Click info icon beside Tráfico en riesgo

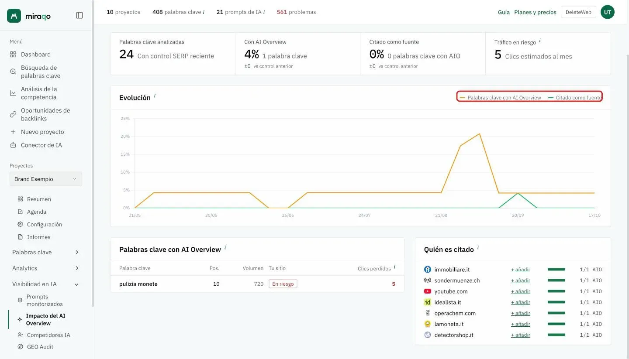[540, 41]
